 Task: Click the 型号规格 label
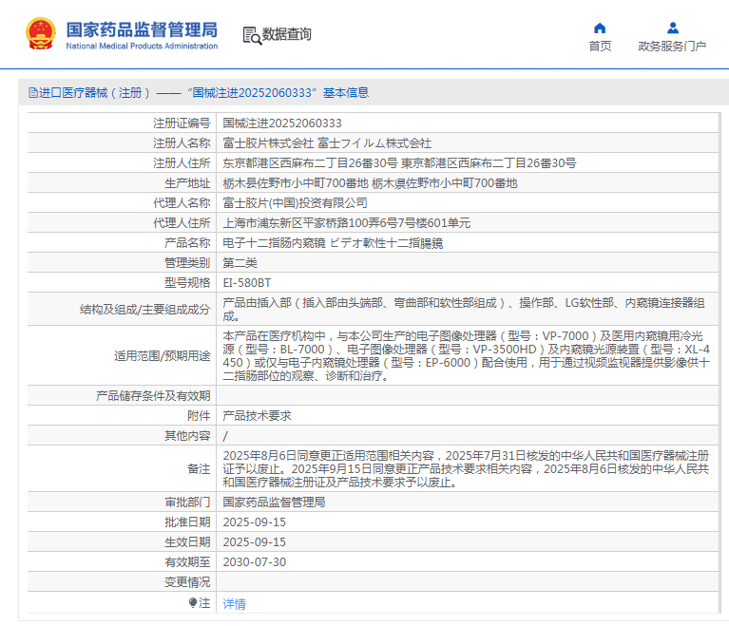coord(187,283)
